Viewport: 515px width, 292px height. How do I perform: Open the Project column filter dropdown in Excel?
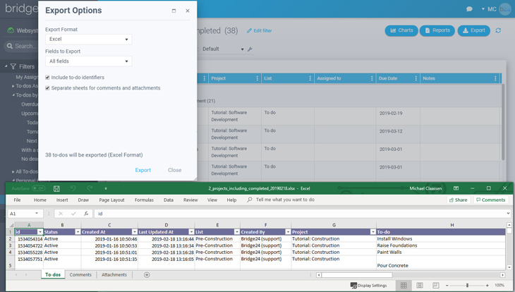(x=372, y=232)
